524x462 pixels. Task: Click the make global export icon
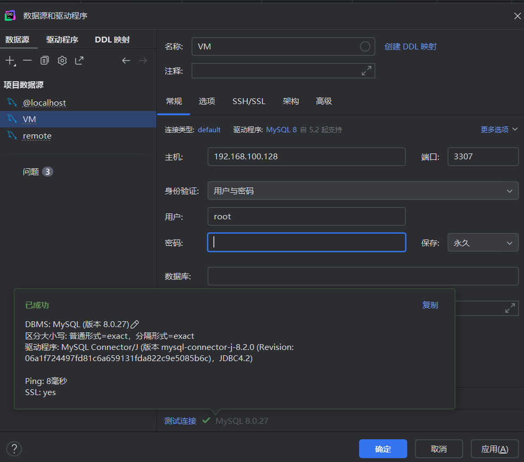tap(79, 61)
